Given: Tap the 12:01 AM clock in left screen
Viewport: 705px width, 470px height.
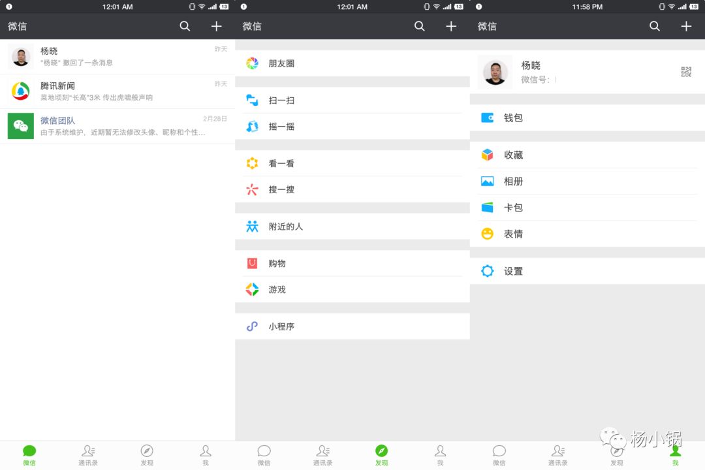Looking at the screenshot, I should coord(117,7).
